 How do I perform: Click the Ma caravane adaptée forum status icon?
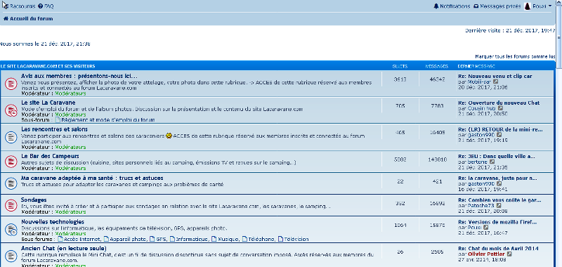[11, 183]
